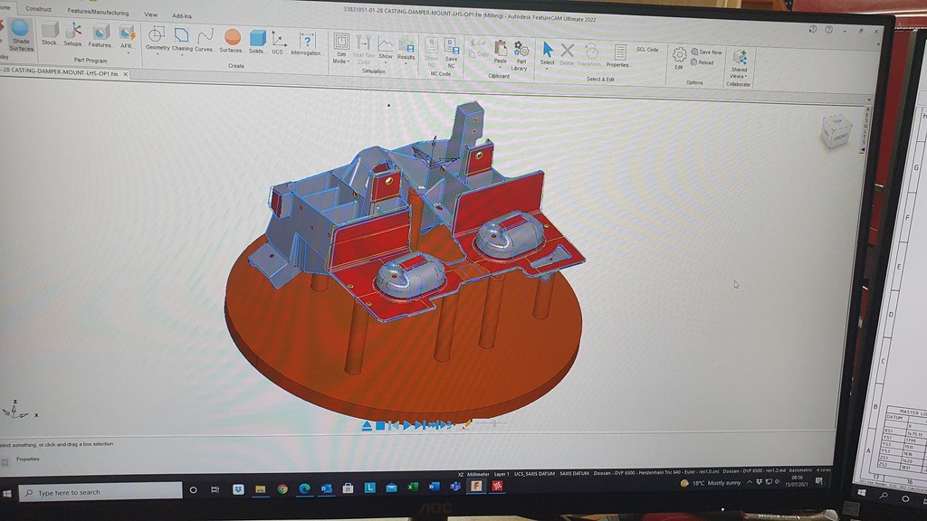Click the Save Now button

pos(706,52)
